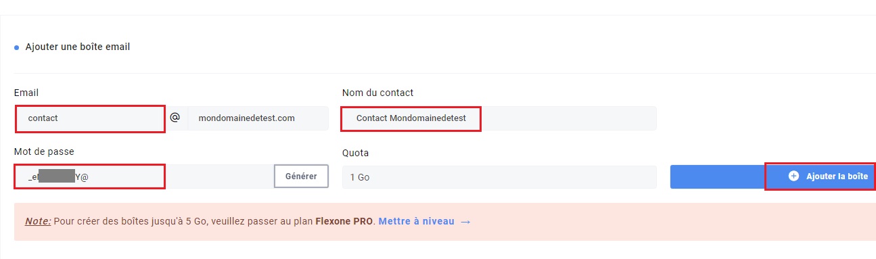Click the @ symbol between email fields

[x=175, y=117]
